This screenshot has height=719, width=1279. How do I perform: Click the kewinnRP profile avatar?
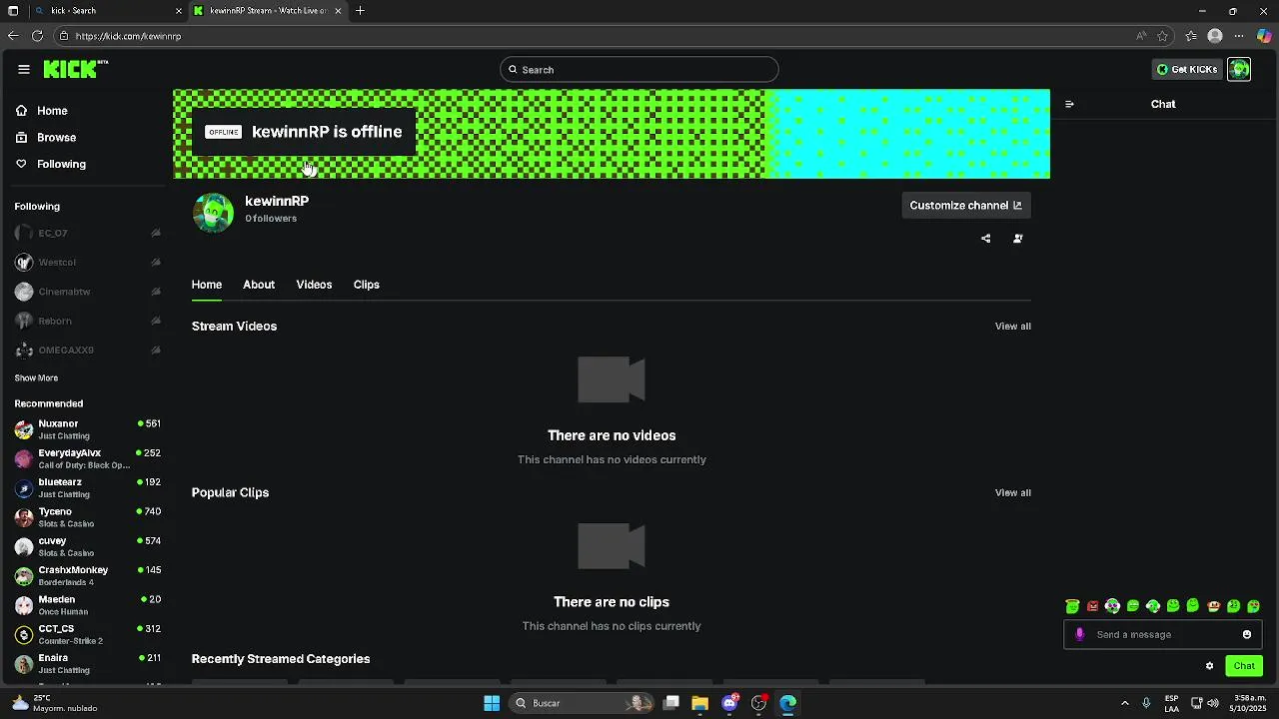tap(213, 212)
